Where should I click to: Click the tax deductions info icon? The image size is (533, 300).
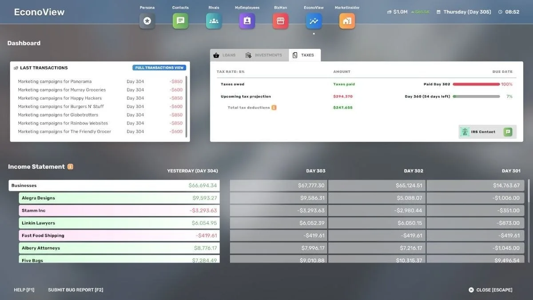[274, 108]
